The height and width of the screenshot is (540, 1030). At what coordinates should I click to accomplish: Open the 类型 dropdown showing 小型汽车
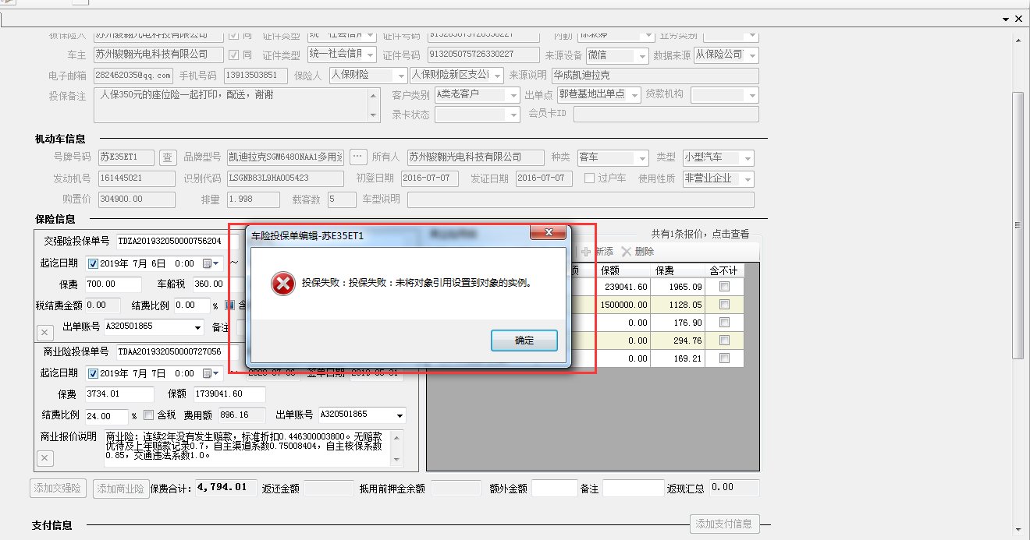coord(748,158)
